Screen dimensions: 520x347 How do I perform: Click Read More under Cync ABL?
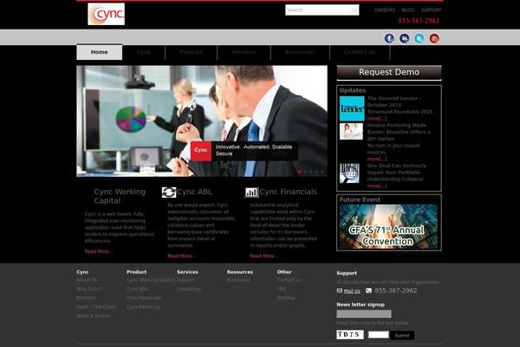pyautogui.click(x=181, y=256)
